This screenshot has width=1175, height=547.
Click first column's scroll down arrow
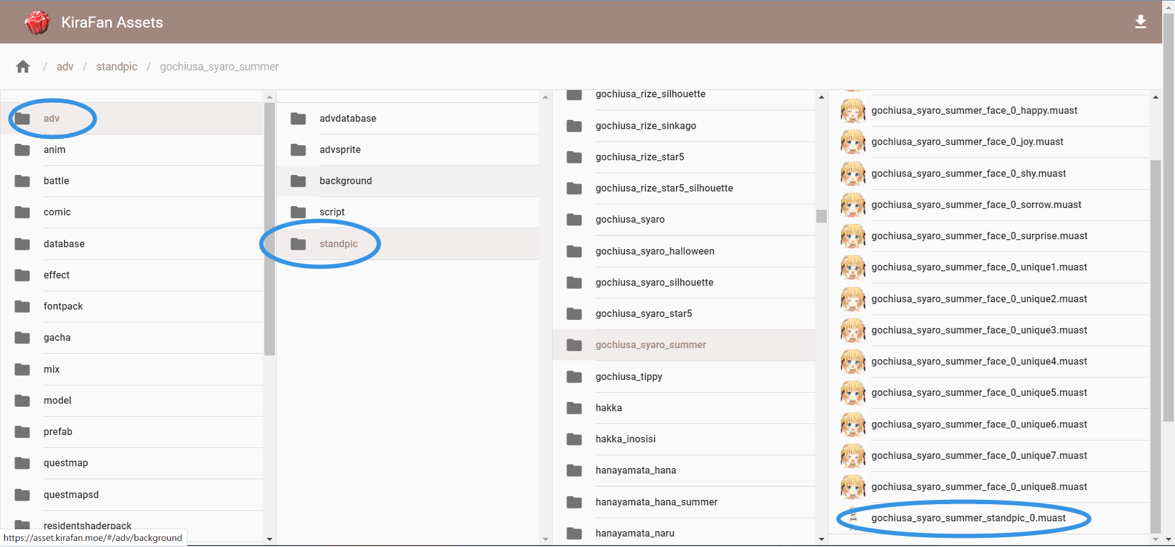270,539
